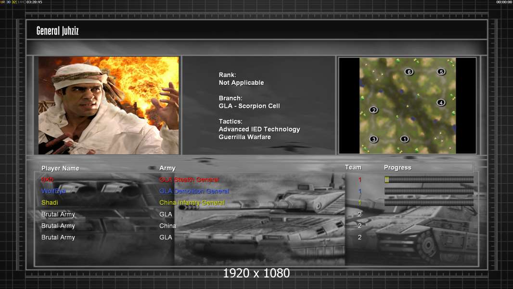Pick start position 4 on the minimap
Image resolution: width=513 pixels, height=289 pixels.
click(441, 103)
